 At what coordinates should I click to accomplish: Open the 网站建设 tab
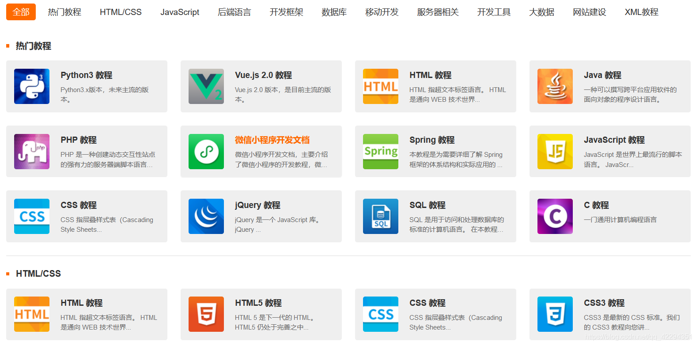tap(590, 12)
